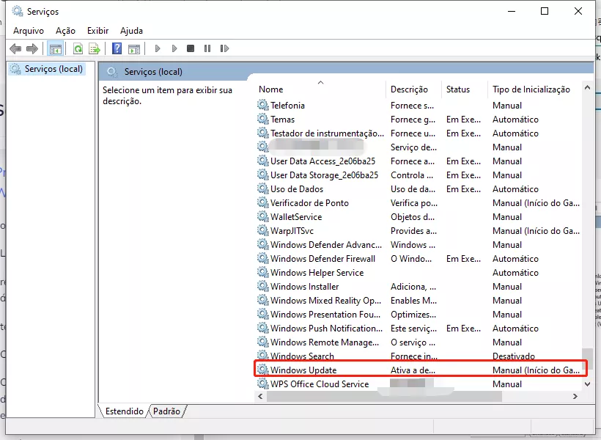601x440 pixels.
Task: Click the Forward navigation arrow
Action: click(x=31, y=48)
